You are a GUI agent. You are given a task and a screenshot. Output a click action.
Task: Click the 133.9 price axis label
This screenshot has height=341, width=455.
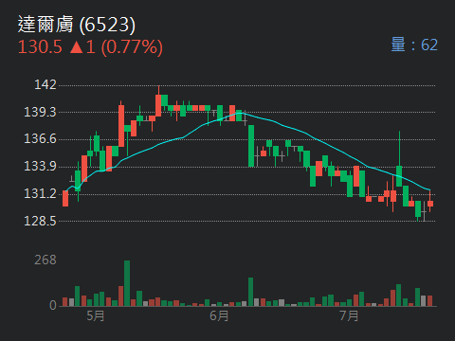40,166
